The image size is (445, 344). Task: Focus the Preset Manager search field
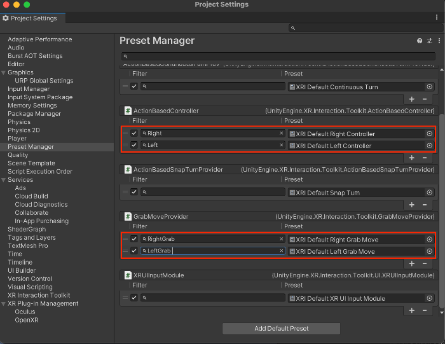(x=278, y=56)
